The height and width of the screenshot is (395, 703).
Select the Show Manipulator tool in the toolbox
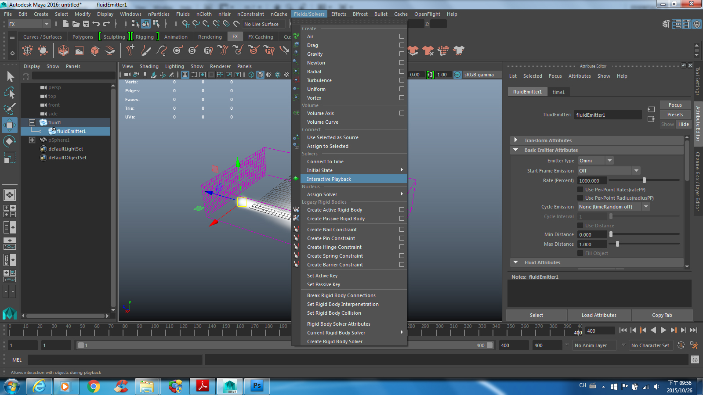point(10,157)
